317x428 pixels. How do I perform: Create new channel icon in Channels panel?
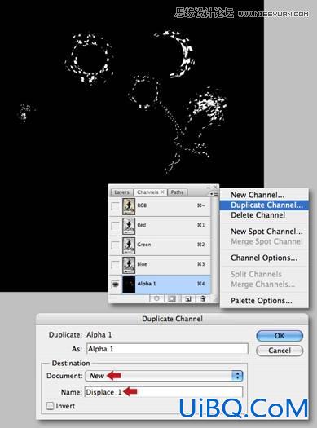click(187, 298)
